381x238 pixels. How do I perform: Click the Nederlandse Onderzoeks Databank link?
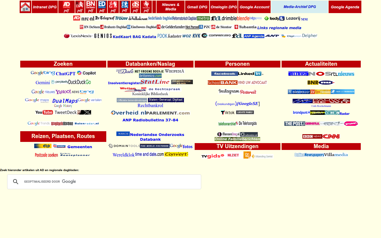click(x=157, y=137)
